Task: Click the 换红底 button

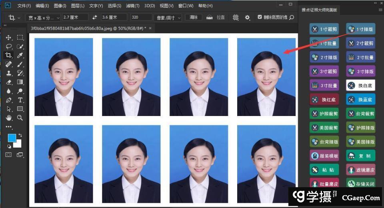Action: click(x=324, y=100)
